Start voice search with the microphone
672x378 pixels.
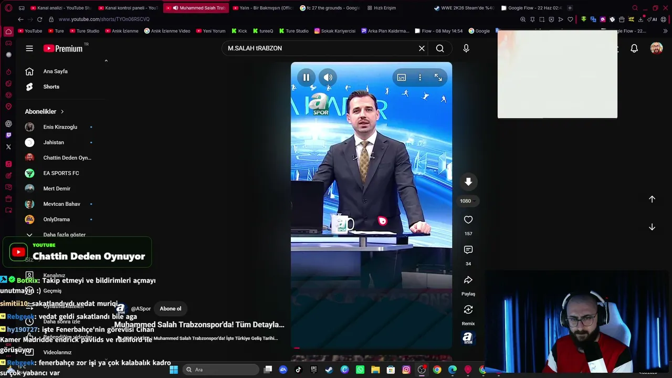(466, 48)
